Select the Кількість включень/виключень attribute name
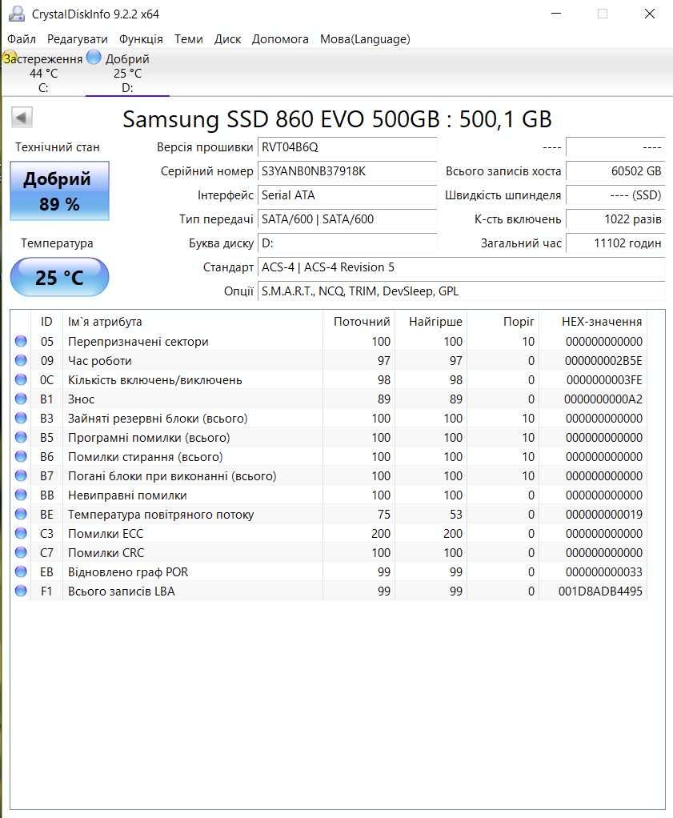Viewport: 673px width, 818px height. click(155, 380)
